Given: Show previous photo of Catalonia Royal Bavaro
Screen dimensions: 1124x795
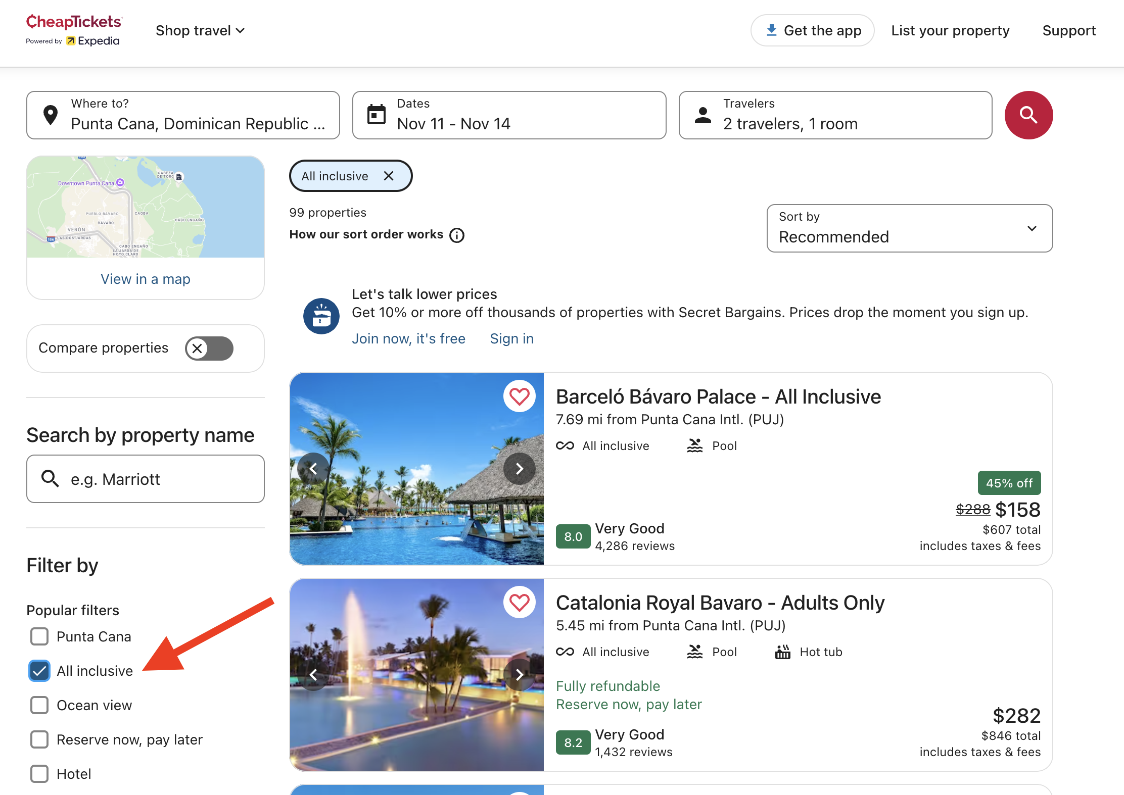Looking at the screenshot, I should pyautogui.click(x=313, y=675).
